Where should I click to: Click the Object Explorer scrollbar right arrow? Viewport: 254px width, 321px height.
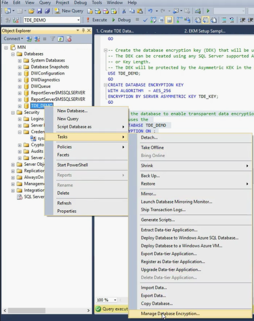coord(88,310)
